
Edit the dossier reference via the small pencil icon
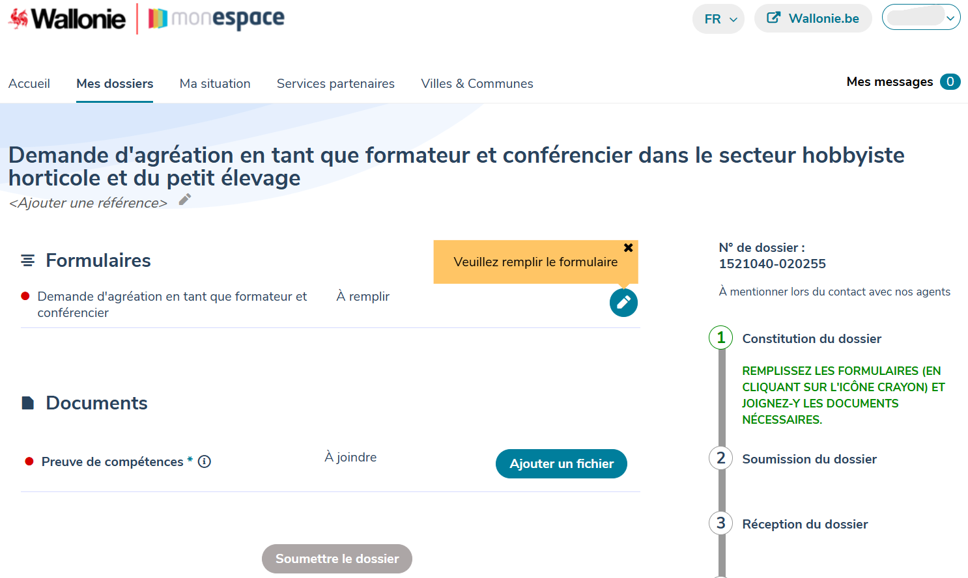point(184,200)
